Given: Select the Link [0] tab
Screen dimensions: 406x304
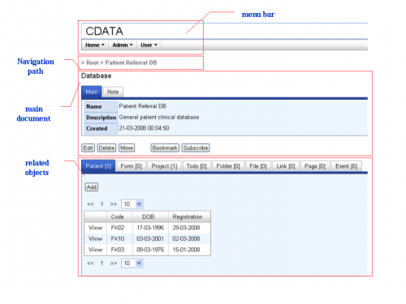Looking at the screenshot, I should click(x=286, y=166).
